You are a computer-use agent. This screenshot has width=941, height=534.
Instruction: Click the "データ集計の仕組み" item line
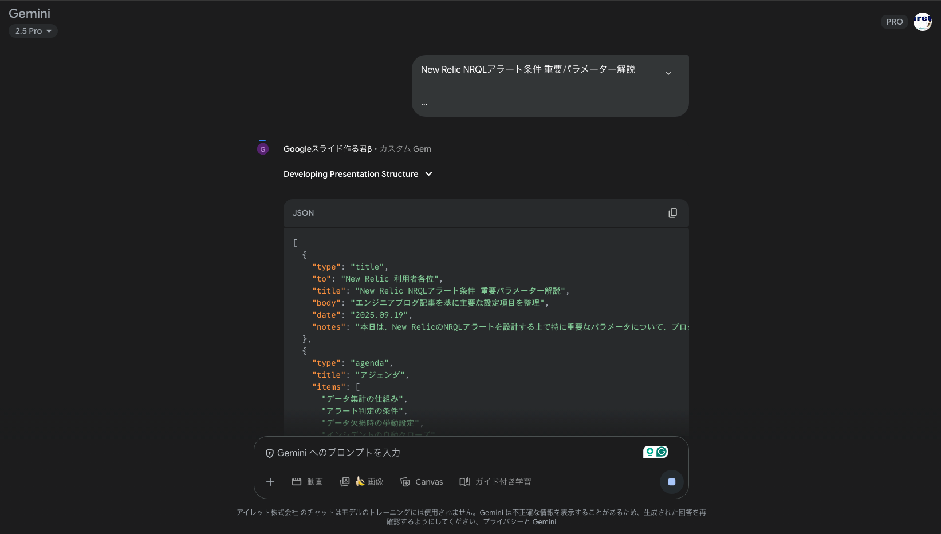364,399
